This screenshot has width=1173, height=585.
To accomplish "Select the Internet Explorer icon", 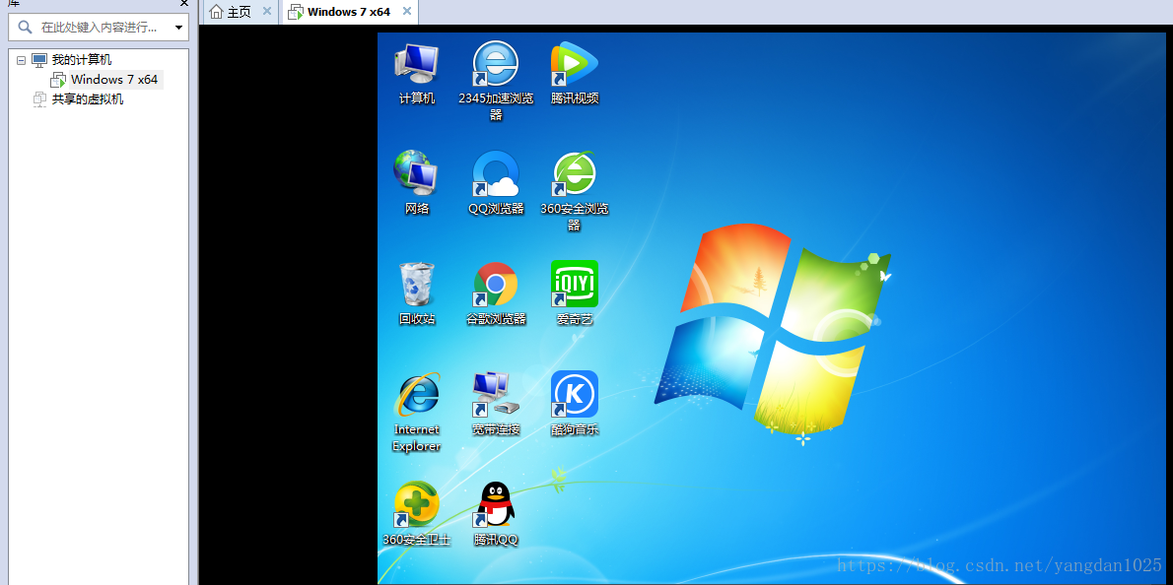I will 417,412.
